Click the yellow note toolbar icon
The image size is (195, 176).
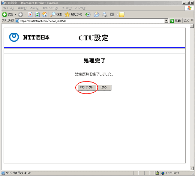point(121,15)
